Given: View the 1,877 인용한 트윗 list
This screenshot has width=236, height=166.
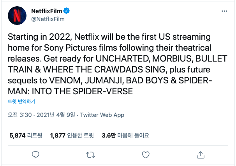Looking at the screenshot, I should [72, 136].
